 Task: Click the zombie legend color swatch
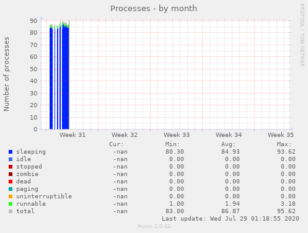pos(11,174)
